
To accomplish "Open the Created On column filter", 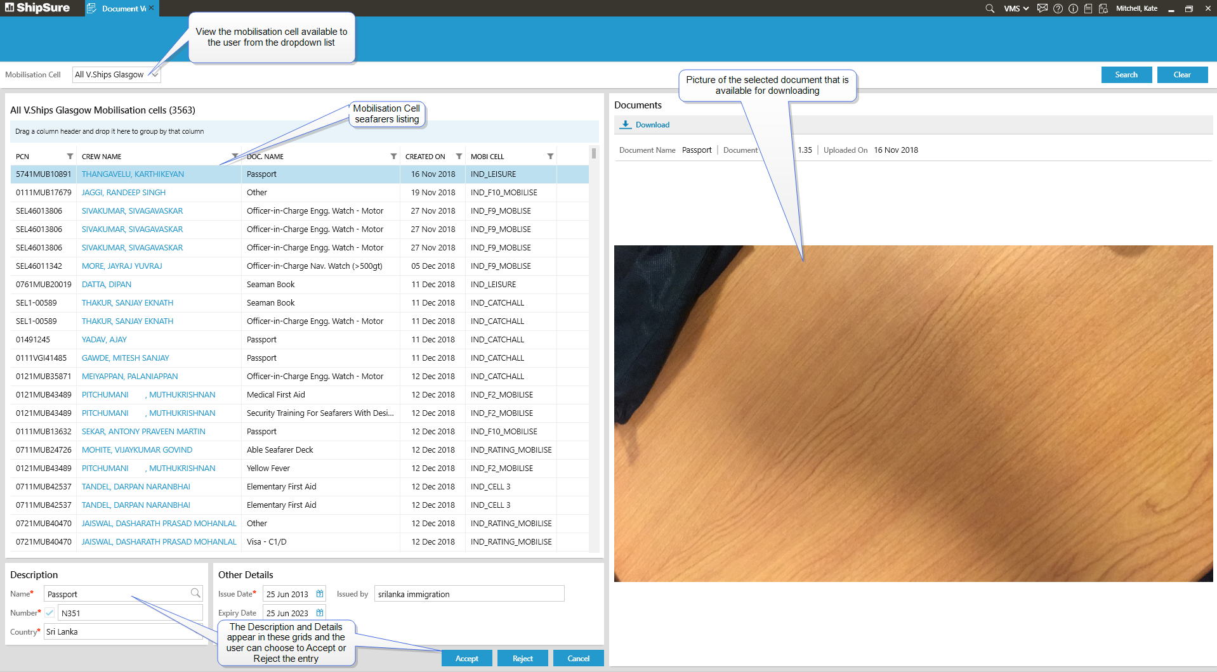I will (x=459, y=157).
